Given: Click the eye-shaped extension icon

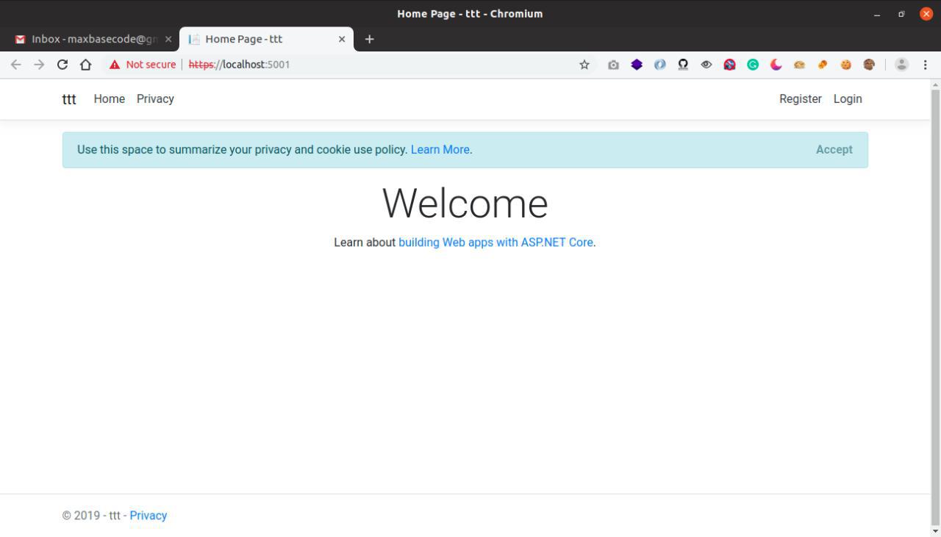Looking at the screenshot, I should [x=706, y=65].
